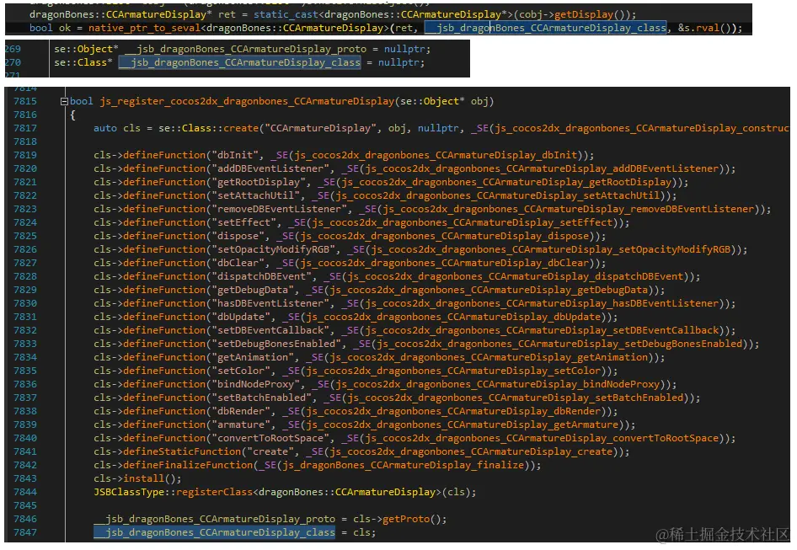Select highlighted __jsb_dragonBones_CCArmatureDisplay_class on line 270
This screenshot has height=550, width=797.
point(239,62)
